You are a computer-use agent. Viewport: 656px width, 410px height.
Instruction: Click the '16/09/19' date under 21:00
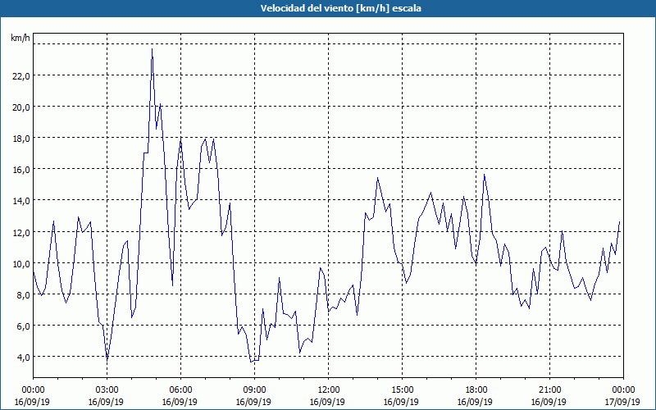[549, 402]
